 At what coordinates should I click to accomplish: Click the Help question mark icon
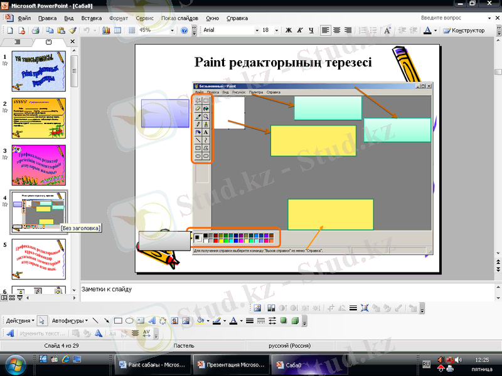[x=184, y=30]
